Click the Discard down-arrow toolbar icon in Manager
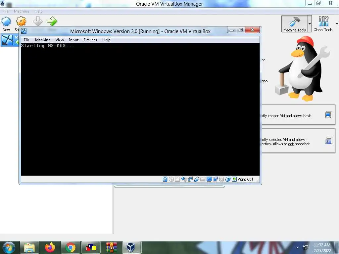Image resolution: width=339 pixels, height=254 pixels. tap(38, 21)
